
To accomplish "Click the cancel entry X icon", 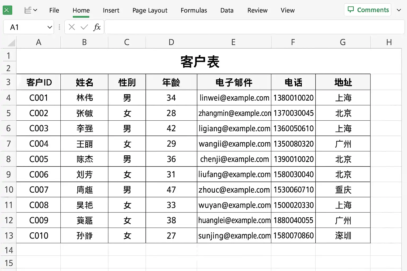I will click(72, 27).
